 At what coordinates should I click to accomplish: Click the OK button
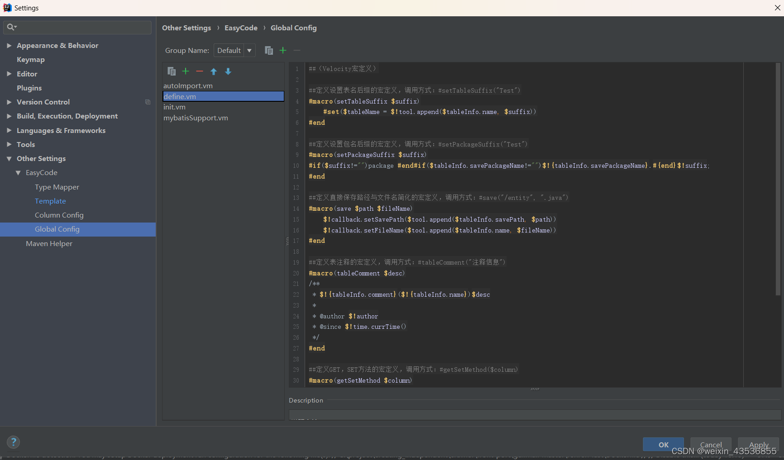coord(663,445)
